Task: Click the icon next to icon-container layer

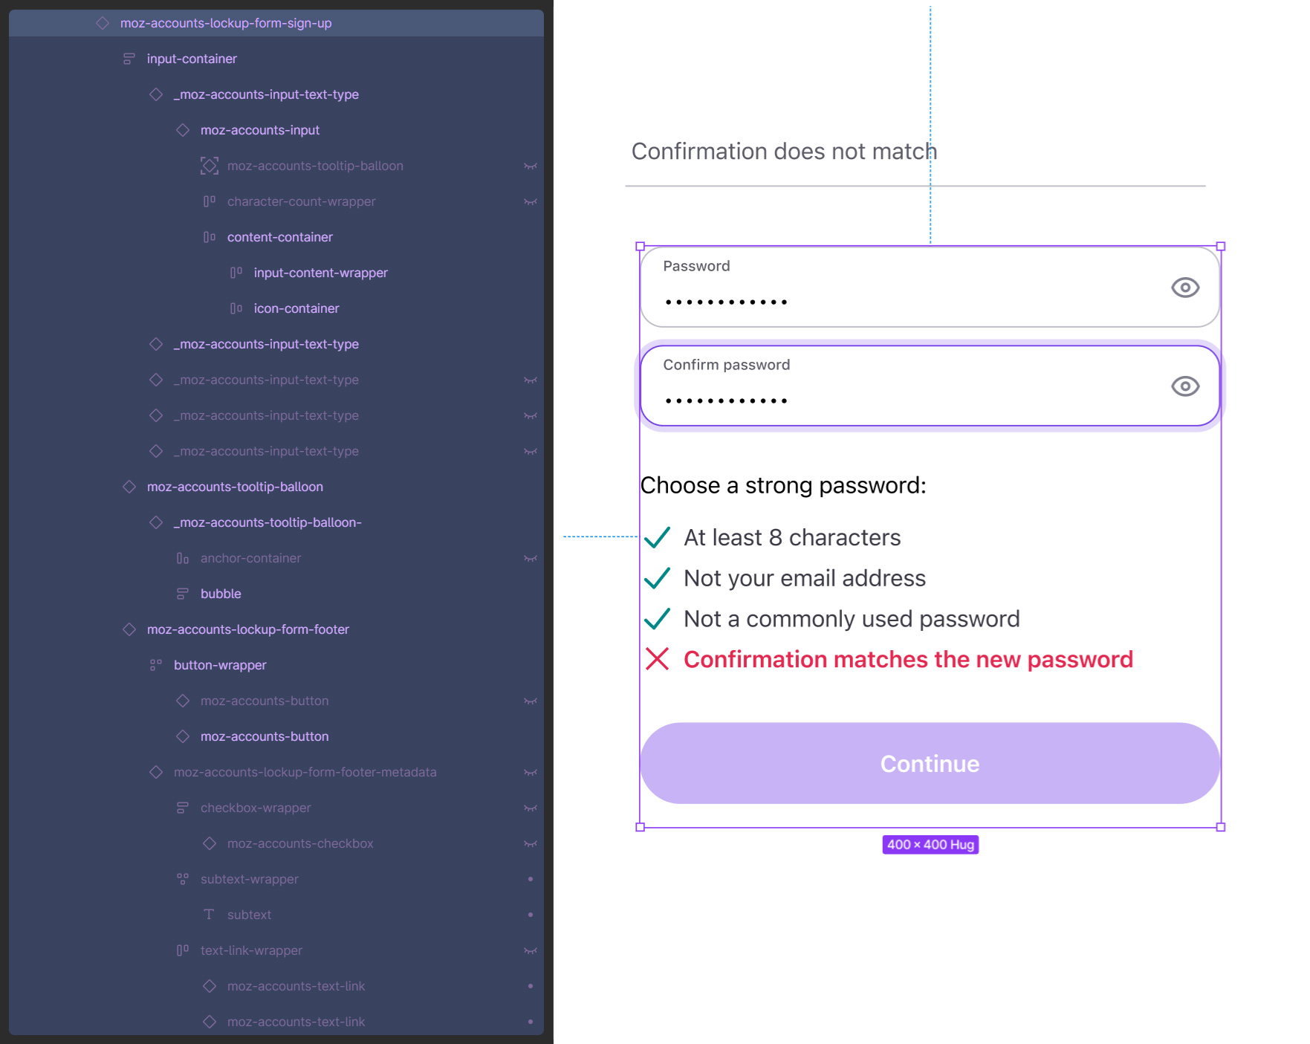Action: pyautogui.click(x=236, y=308)
